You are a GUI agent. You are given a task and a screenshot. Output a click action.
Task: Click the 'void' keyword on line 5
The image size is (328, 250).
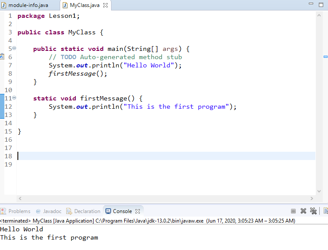pos(95,49)
